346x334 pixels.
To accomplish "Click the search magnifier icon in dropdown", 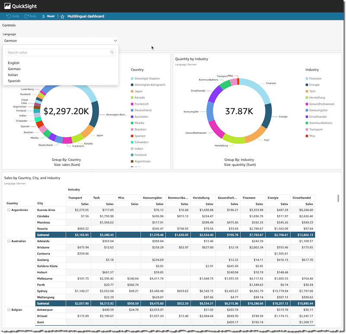I will coord(112,52).
